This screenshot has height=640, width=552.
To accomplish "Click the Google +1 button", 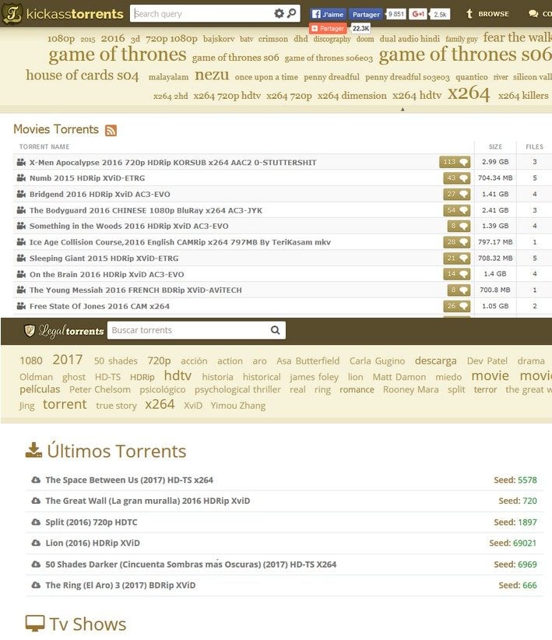I will 417,14.
